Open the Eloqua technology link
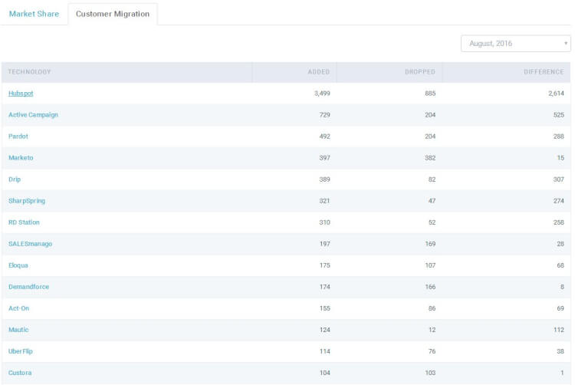Screen dimensions: 575x385 (x=18, y=265)
